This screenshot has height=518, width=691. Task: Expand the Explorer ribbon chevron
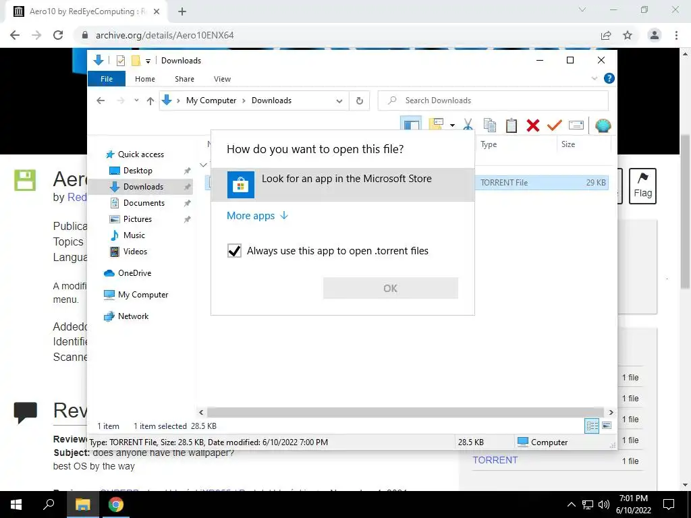[595, 78]
